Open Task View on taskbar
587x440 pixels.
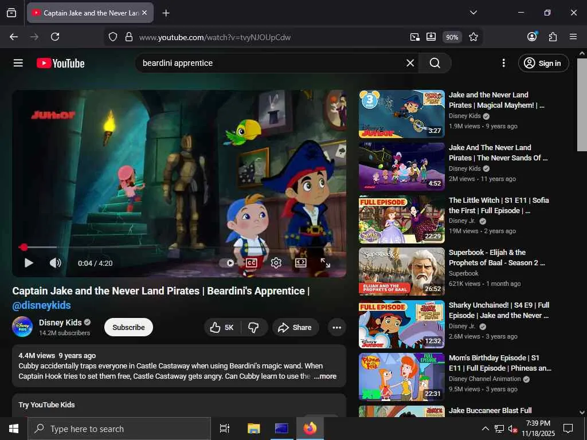pos(225,429)
